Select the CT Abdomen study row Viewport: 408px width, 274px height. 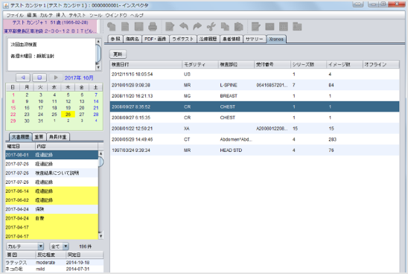[255, 139]
